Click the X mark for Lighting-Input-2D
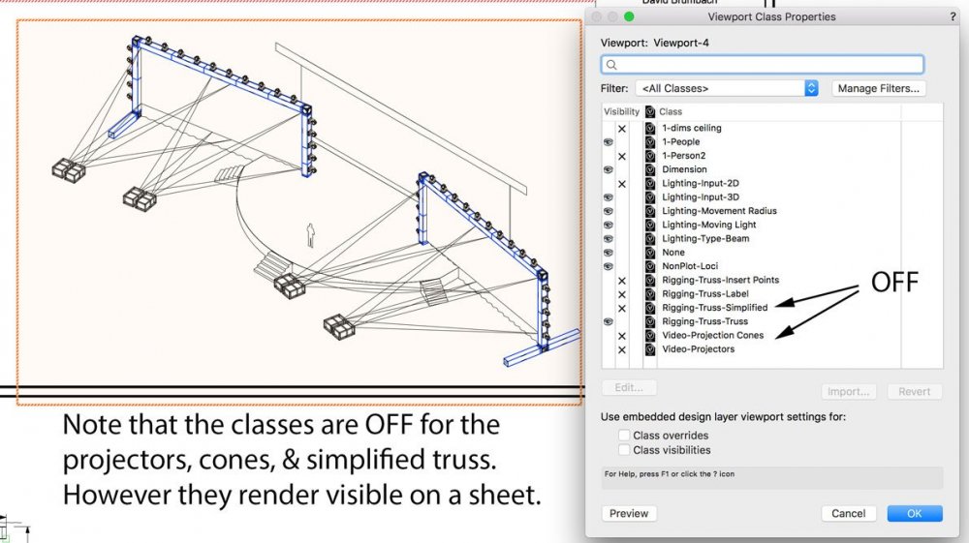Image resolution: width=969 pixels, height=543 pixels. click(x=622, y=184)
